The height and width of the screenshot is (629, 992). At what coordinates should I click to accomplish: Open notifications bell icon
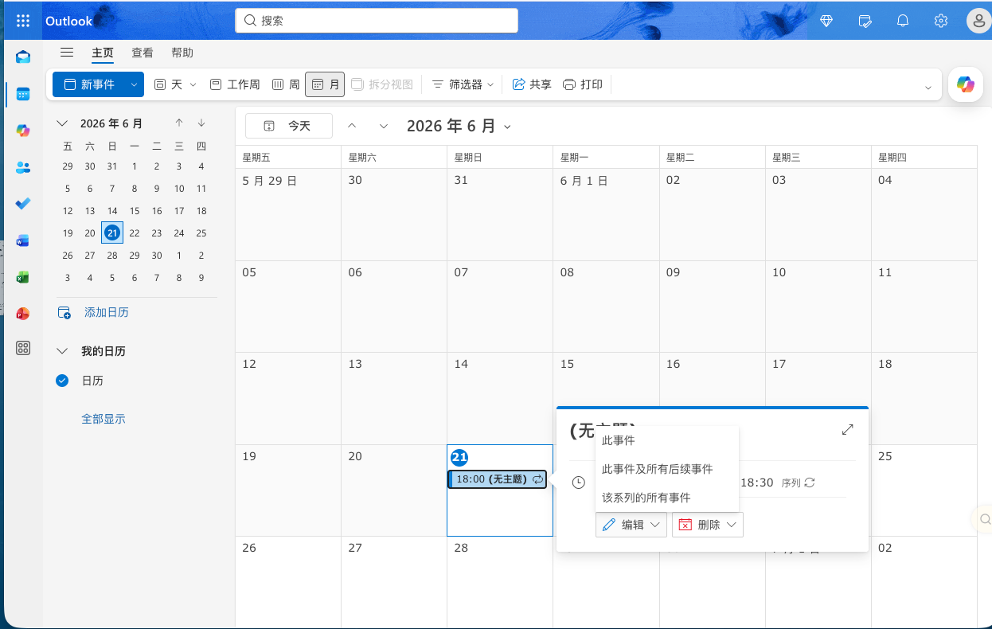point(903,21)
